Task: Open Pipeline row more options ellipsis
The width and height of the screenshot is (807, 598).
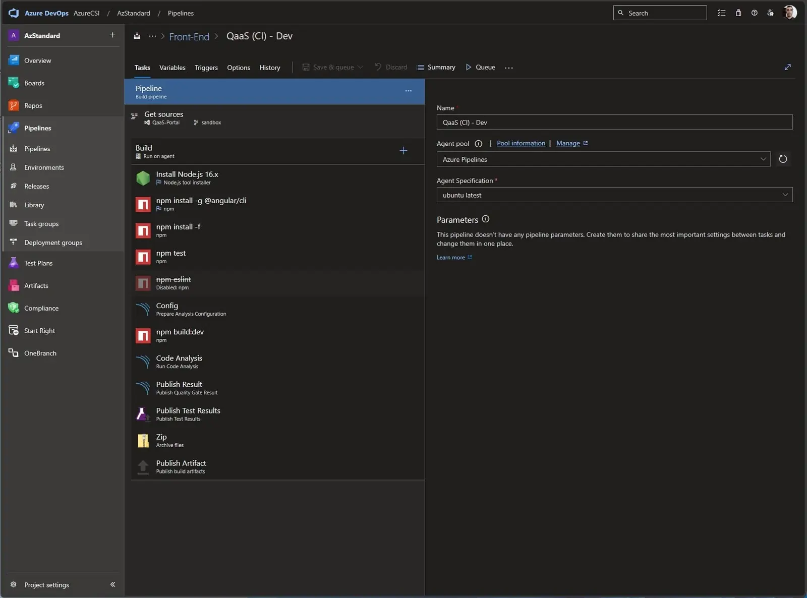Action: tap(409, 91)
